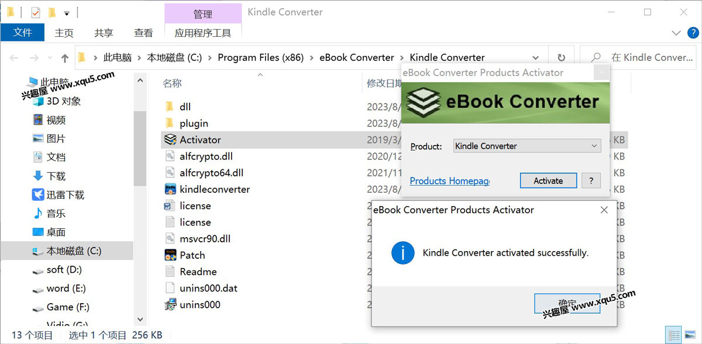Click the kindleconverter application icon
The width and height of the screenshot is (702, 344).
click(170, 189)
